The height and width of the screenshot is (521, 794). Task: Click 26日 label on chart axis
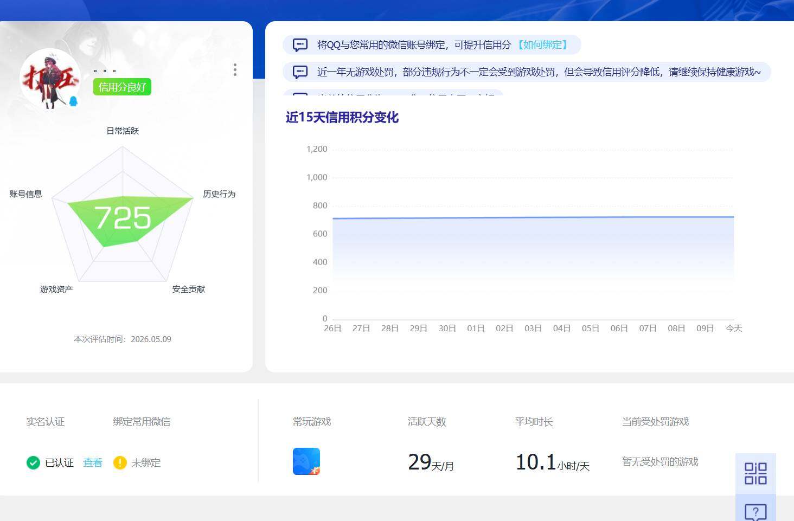tap(332, 328)
